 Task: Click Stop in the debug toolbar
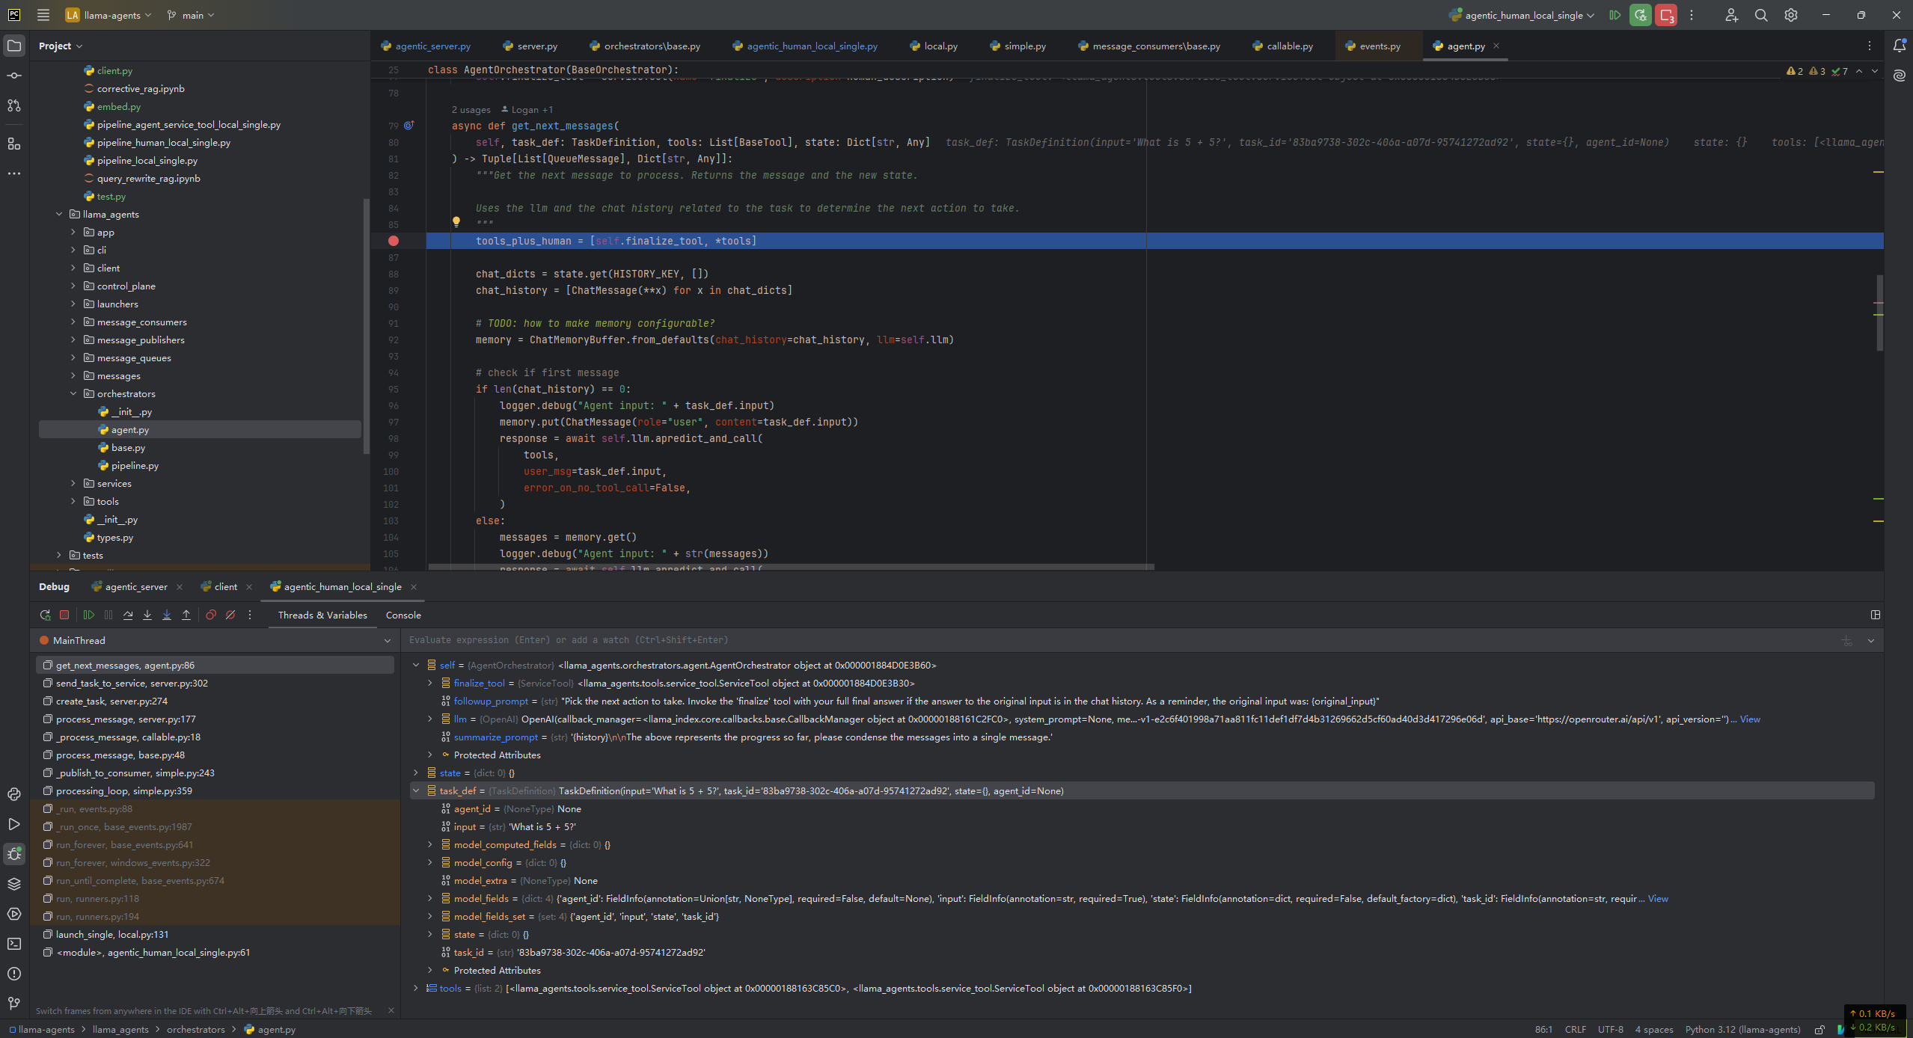[64, 615]
